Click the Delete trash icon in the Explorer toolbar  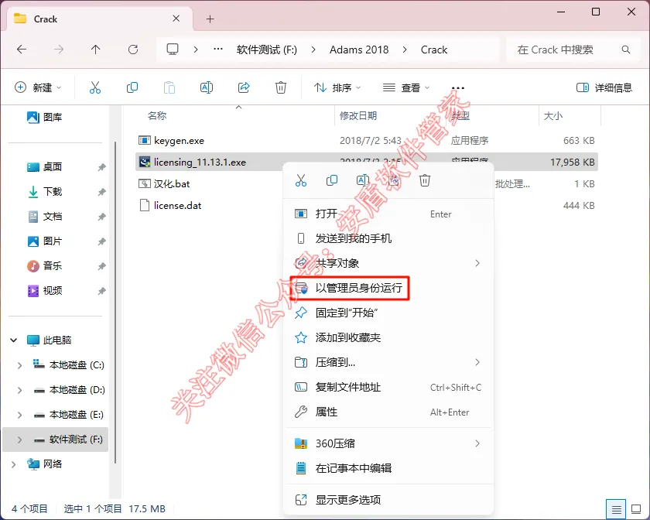point(281,87)
